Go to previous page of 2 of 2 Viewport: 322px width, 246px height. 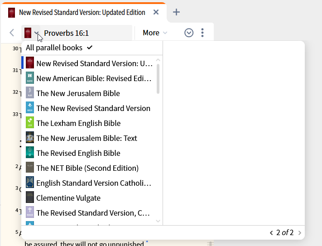tap(271, 233)
